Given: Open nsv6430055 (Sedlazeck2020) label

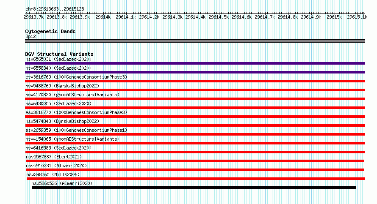Looking at the screenshot, I should [x=58, y=103].
